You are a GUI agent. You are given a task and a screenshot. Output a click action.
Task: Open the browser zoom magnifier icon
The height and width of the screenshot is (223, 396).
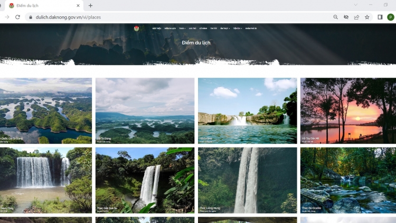tap(335, 17)
